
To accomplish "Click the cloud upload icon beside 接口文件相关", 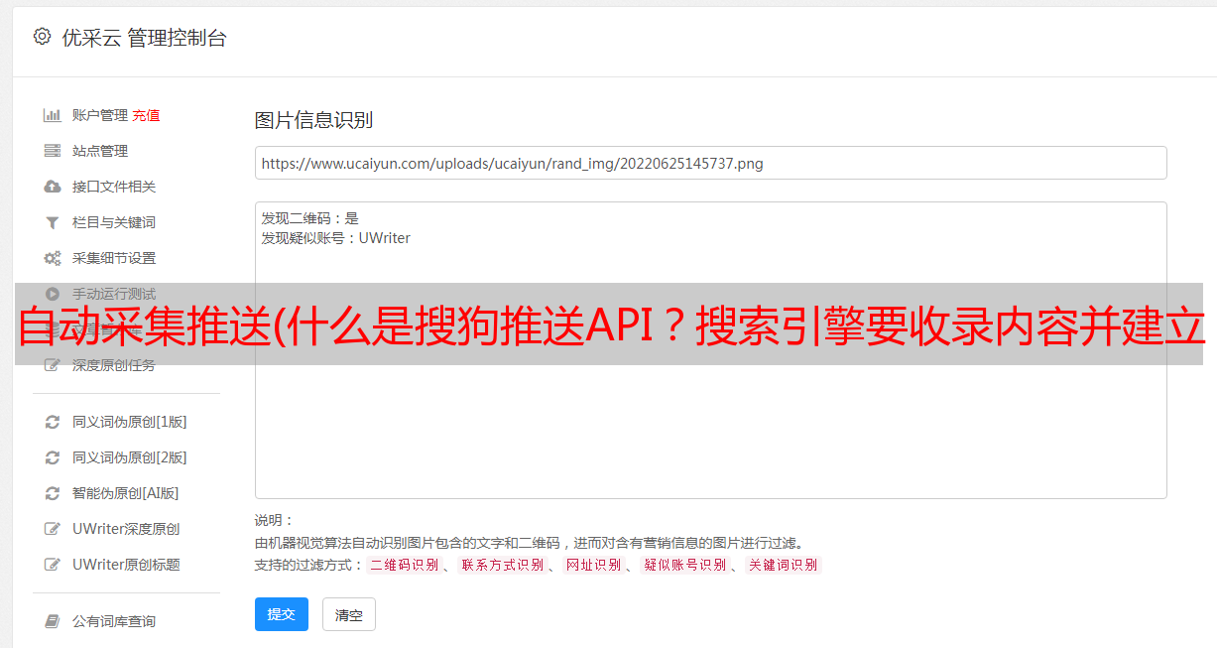I will coord(53,187).
